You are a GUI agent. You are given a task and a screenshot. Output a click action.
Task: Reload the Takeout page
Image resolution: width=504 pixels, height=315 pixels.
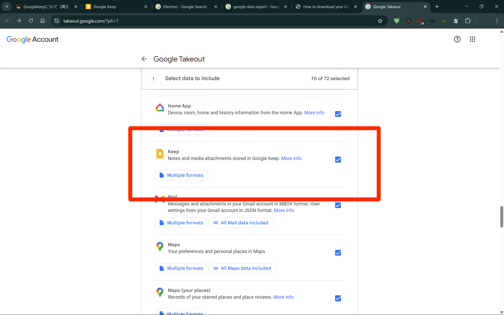[x=31, y=21]
